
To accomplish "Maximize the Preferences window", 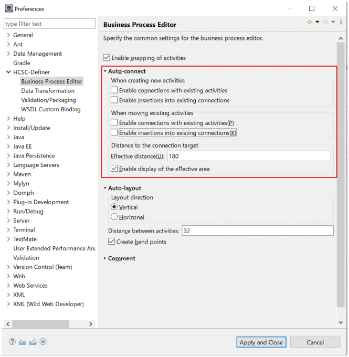I will tap(312, 8).
